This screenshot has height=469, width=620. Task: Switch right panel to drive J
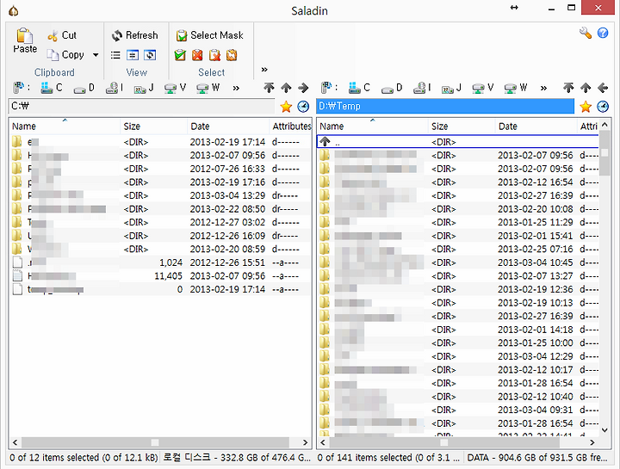(x=451, y=88)
